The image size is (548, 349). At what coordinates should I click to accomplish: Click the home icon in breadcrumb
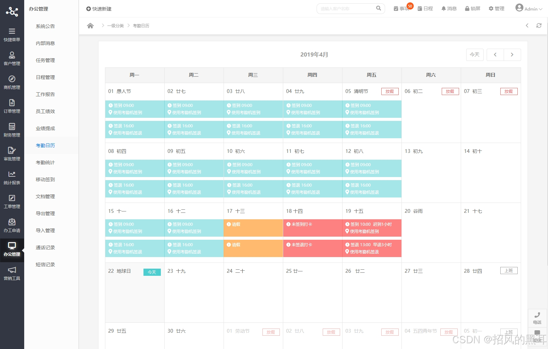90,26
